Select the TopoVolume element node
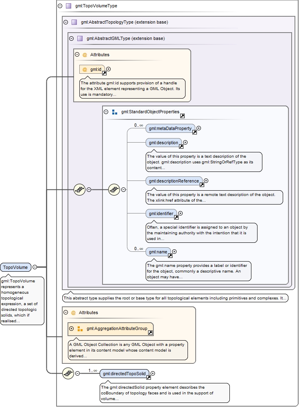This screenshot has width=299, height=407. click(15, 267)
